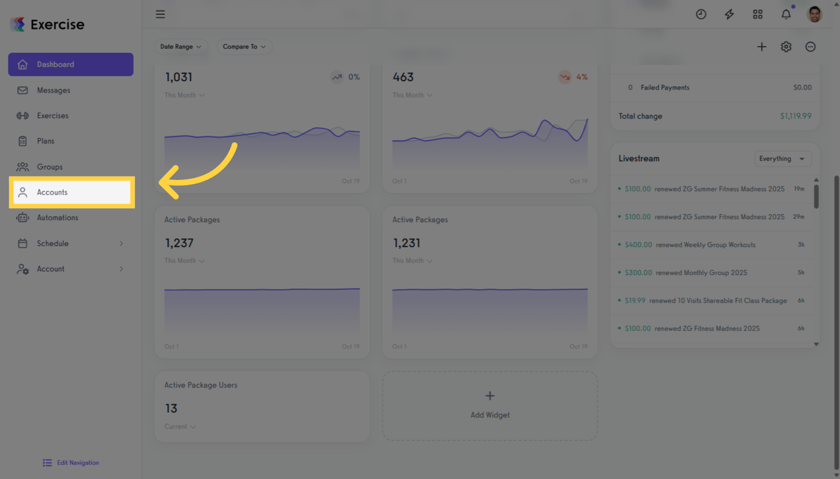Screen dimensions: 840x479
Task: Open the Plans section
Action: [x=49, y=141]
